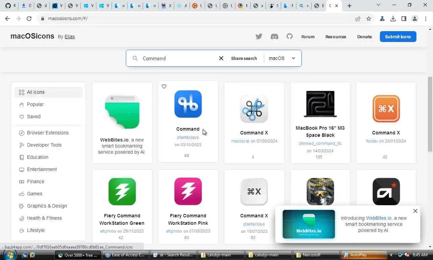The image size is (433, 260).
Task: Select Health & Fitness category
Action: tap(48, 218)
